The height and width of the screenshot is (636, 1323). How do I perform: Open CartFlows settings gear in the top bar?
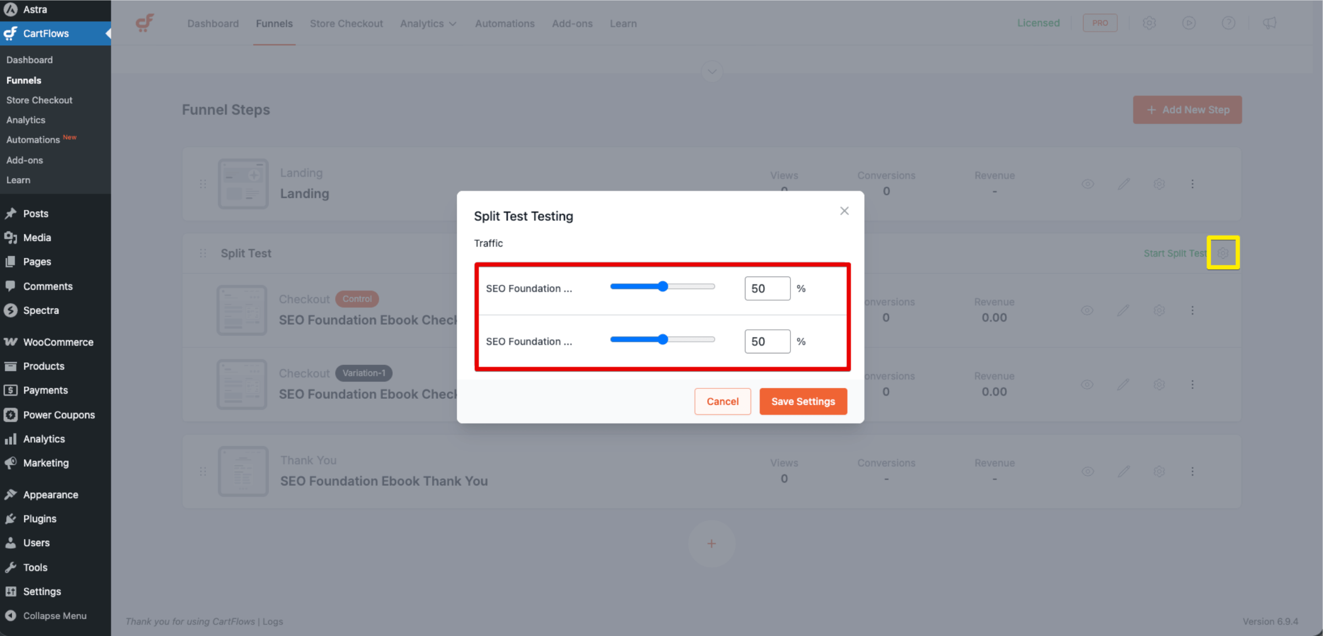pyautogui.click(x=1149, y=23)
